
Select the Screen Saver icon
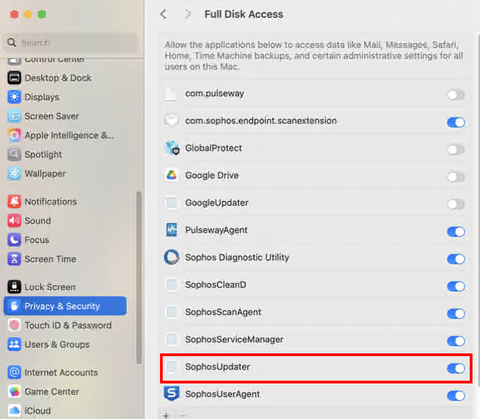click(14, 116)
